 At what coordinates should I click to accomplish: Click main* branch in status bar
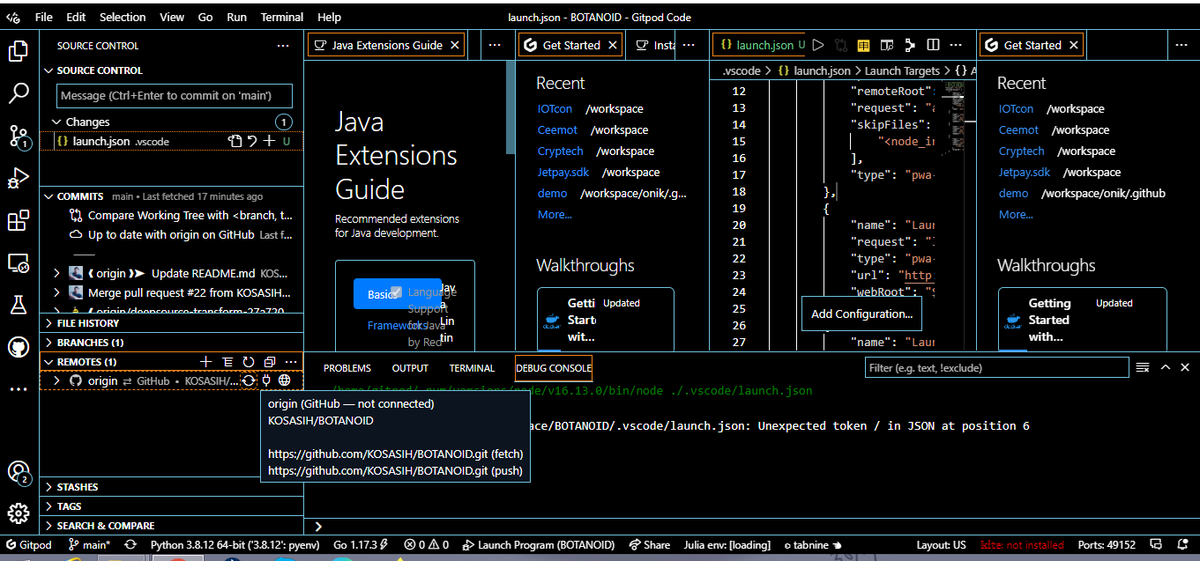pos(90,545)
